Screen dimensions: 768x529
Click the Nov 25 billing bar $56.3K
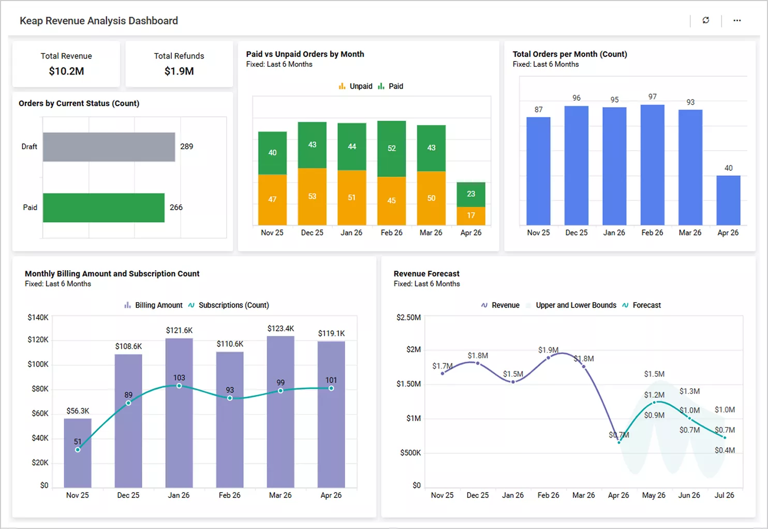coord(78,453)
